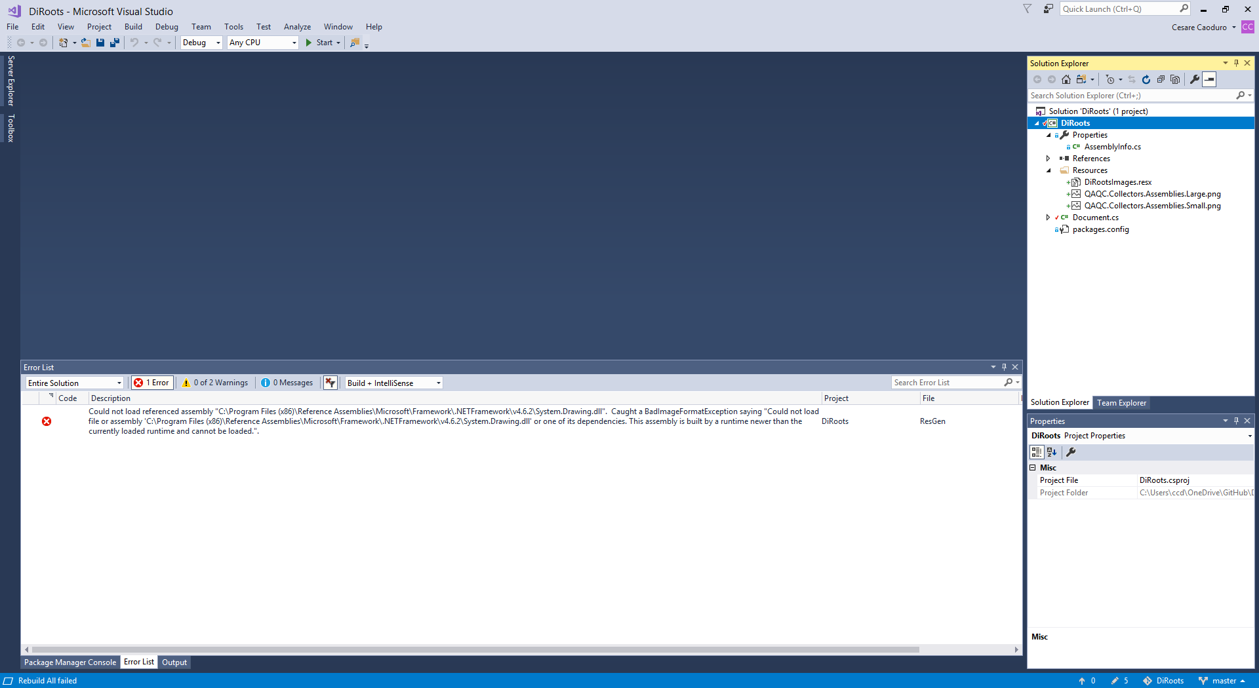
Task: Open the Any CPU platform dropdown
Action: tap(263, 43)
